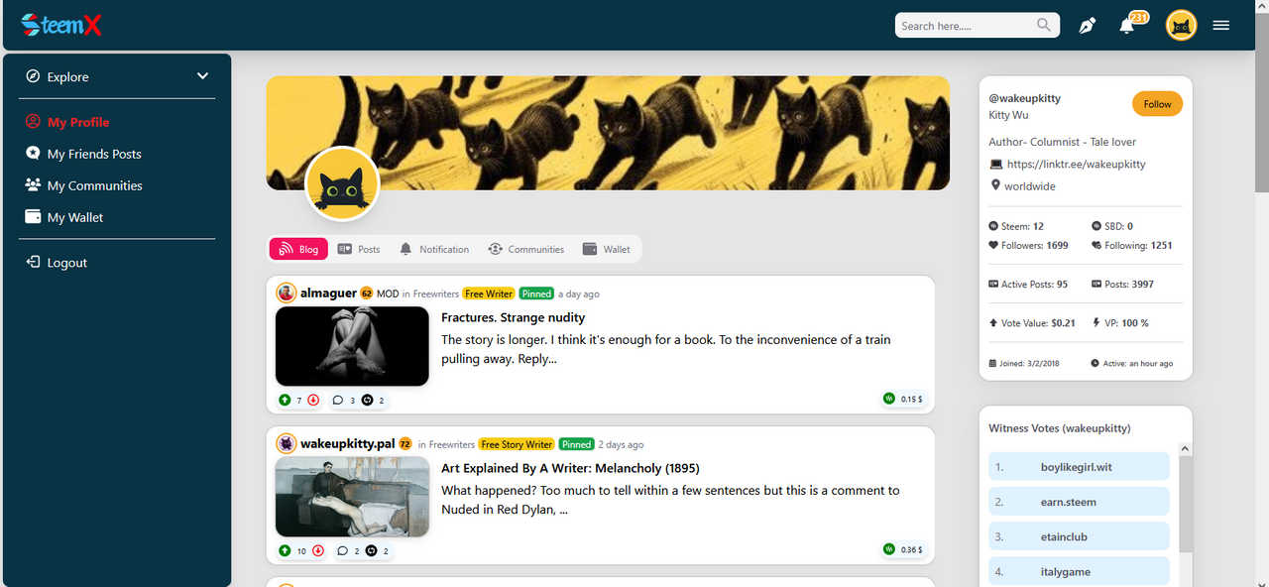Click in the Search here field
This screenshot has width=1269, height=587.
point(966,25)
